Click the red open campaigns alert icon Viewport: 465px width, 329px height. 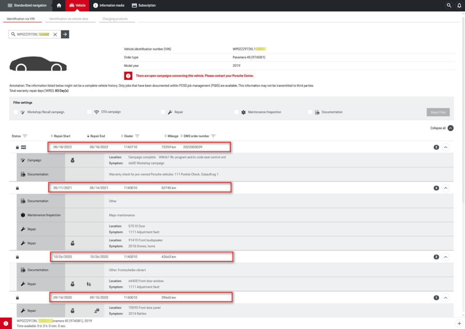pyautogui.click(x=128, y=76)
